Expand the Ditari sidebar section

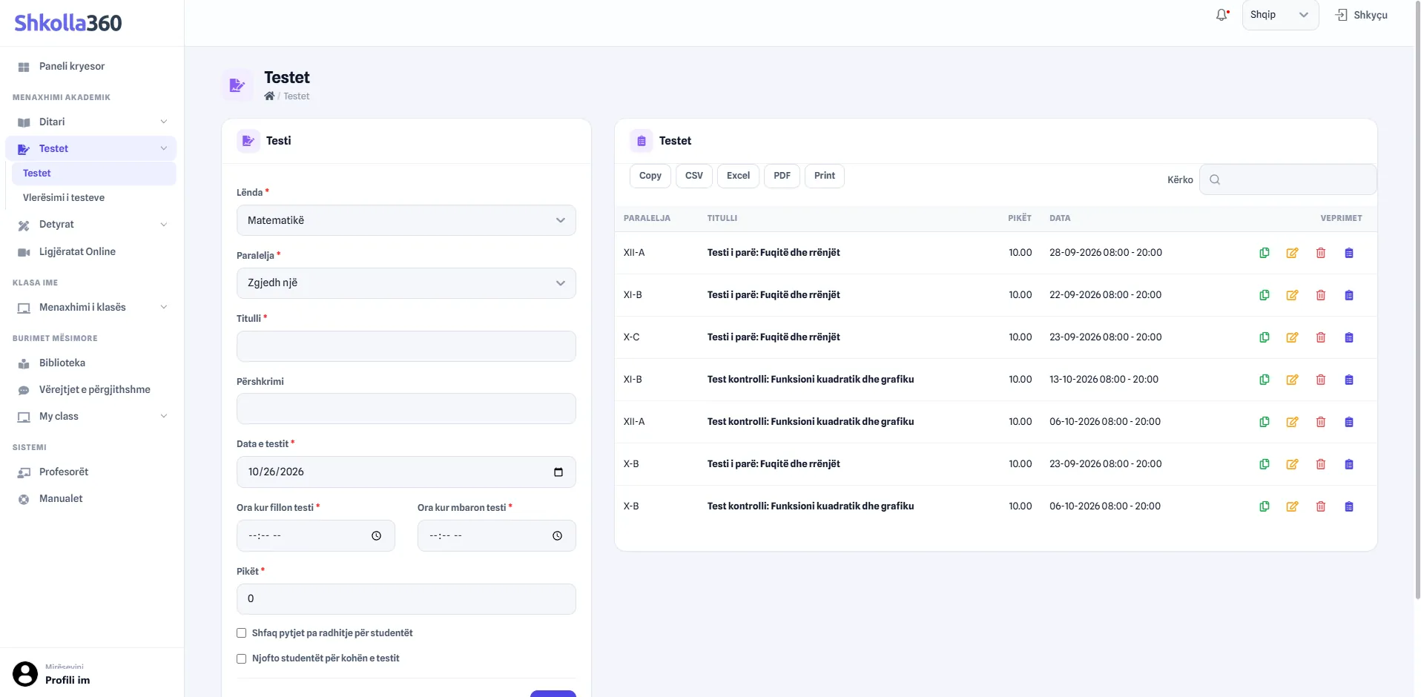click(91, 122)
